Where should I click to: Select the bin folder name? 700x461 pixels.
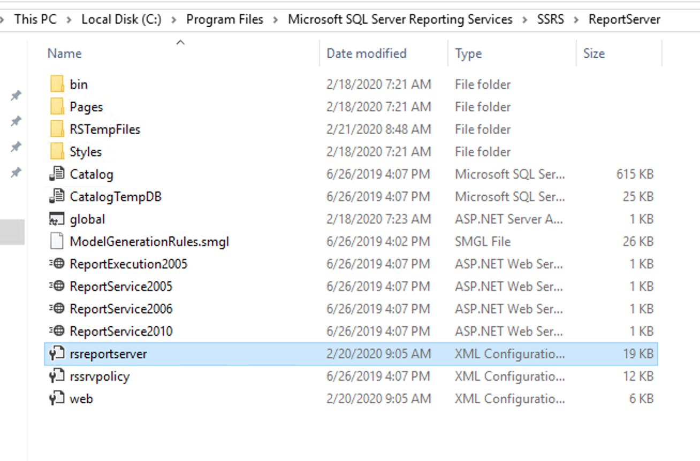79,84
